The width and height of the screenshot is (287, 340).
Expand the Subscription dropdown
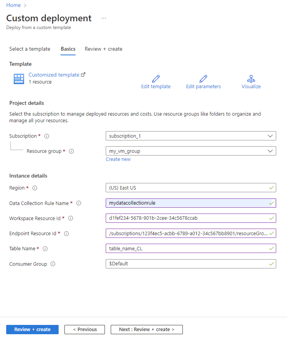tap(191, 136)
